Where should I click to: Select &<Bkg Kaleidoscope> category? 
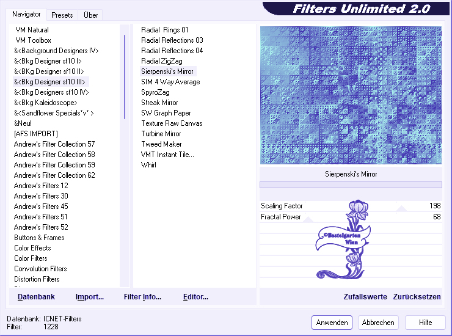tap(46, 103)
